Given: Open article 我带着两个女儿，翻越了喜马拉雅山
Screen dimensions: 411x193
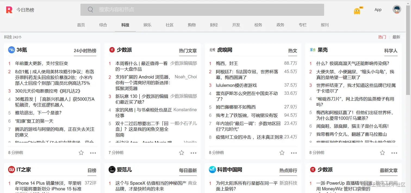Looking at the screenshot, I should click(351, 134).
